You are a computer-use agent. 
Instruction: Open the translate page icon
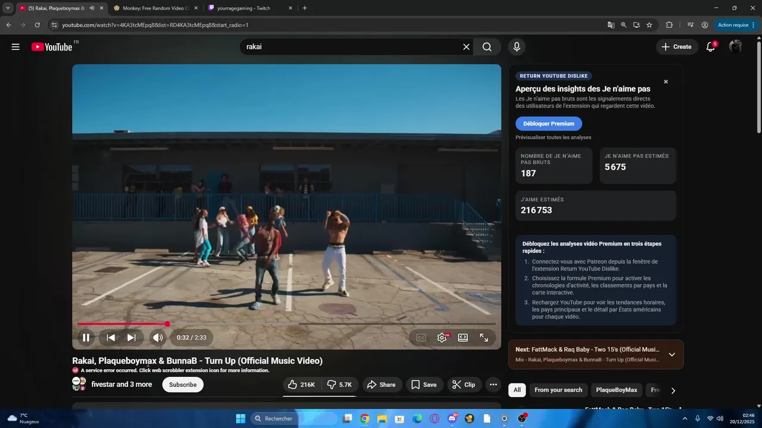(x=611, y=25)
